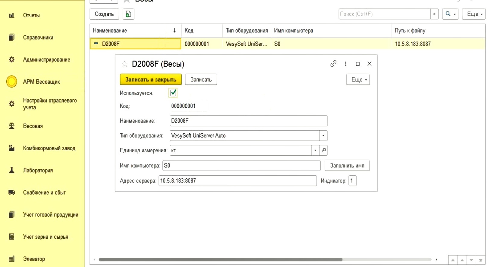Open the Весовая section
Image resolution: width=488 pixels, height=267 pixels.
(33, 126)
